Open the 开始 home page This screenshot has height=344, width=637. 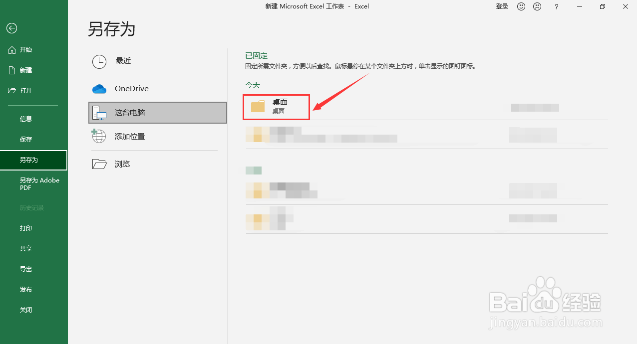(x=26, y=50)
